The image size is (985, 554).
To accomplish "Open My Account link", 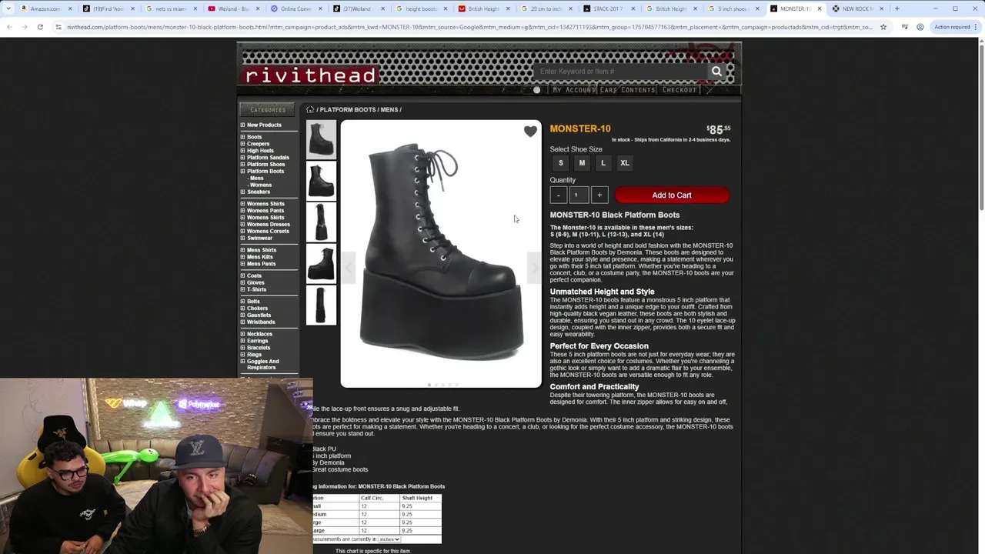I will (574, 90).
